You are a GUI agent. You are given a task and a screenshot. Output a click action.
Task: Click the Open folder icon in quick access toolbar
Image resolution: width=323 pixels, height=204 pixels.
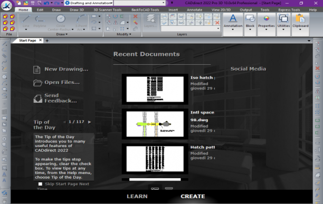[26, 3]
